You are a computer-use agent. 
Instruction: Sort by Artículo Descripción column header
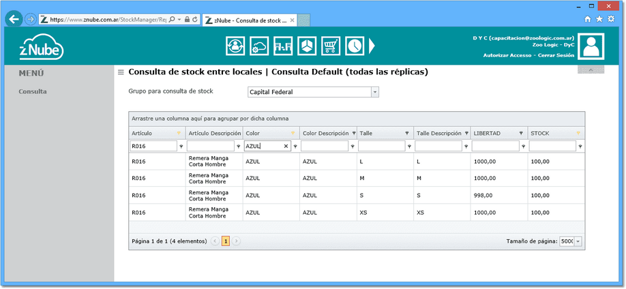pos(215,134)
